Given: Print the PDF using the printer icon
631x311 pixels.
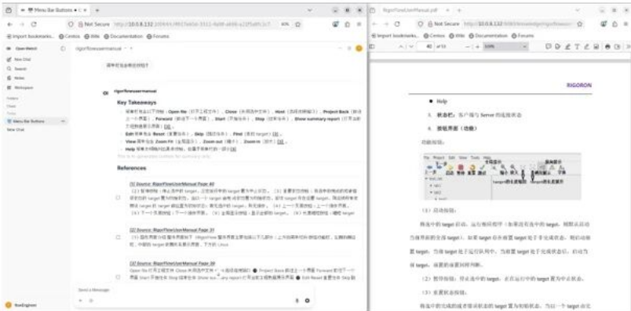Looking at the screenshot, I should pos(607,46).
